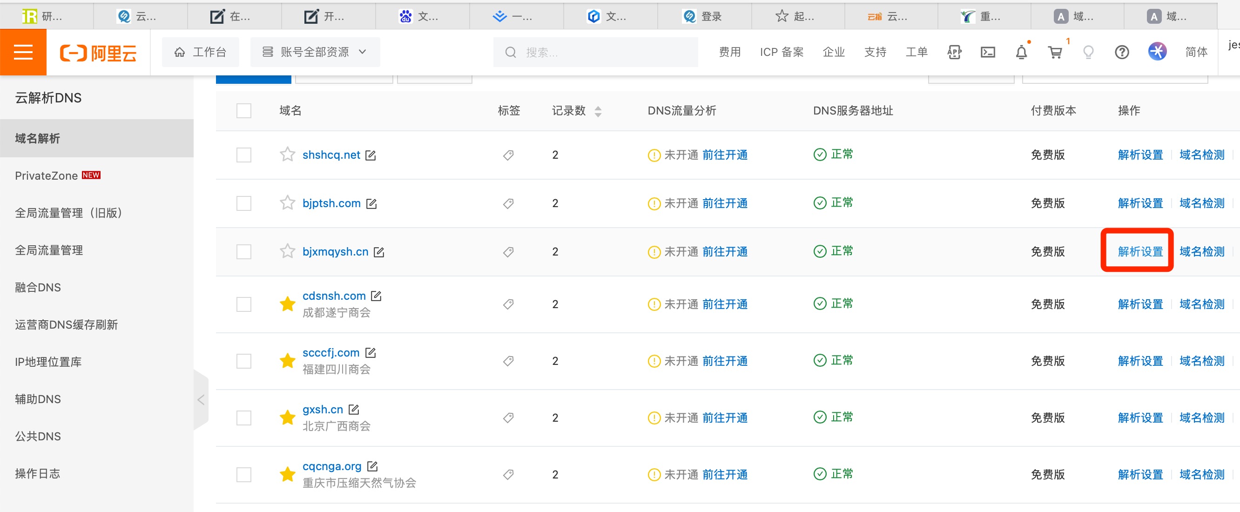The image size is (1240, 512).
Task: Click edit pencil next to bjptsh.com
Action: (371, 203)
